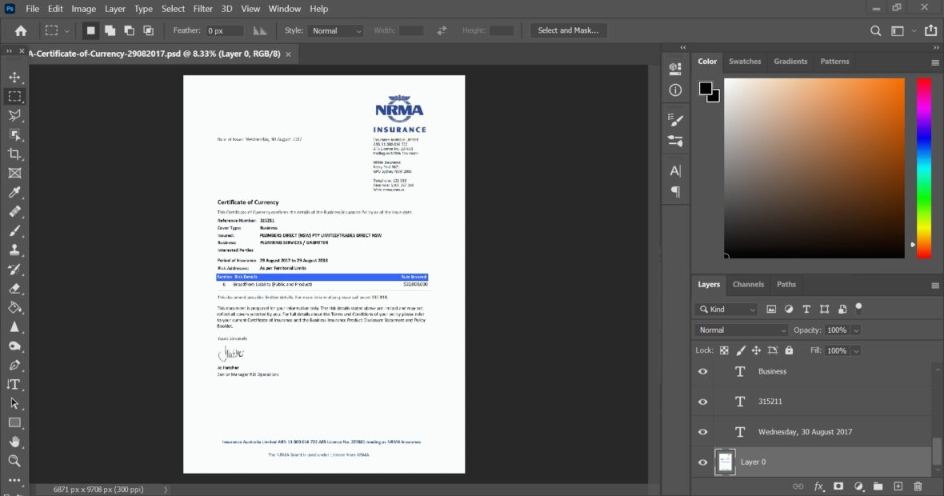
Task: Select the Crop tool
Action: pos(14,154)
